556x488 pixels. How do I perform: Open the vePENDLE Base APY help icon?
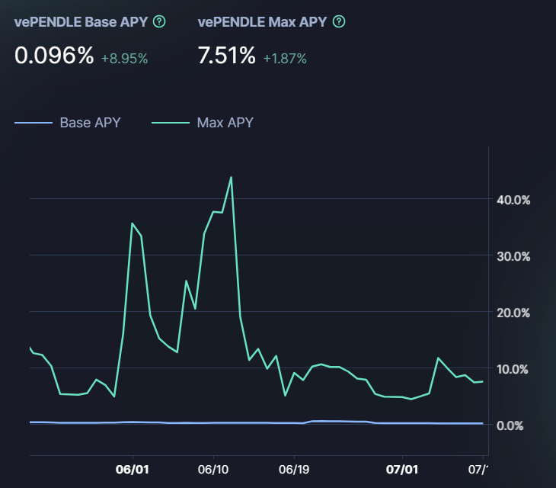pos(159,21)
